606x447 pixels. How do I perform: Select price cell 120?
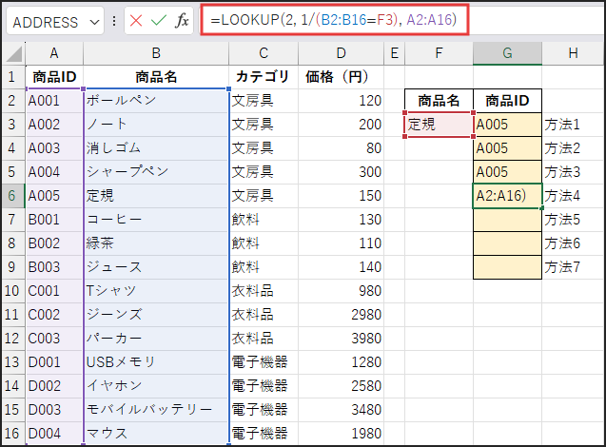pos(341,101)
